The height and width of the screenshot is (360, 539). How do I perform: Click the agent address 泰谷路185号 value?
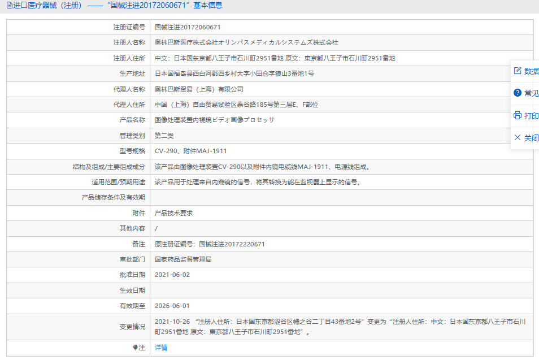pyautogui.click(x=237, y=105)
